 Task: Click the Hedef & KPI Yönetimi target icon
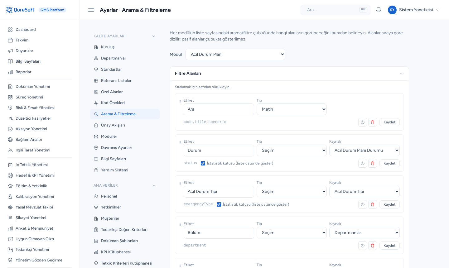click(10, 175)
